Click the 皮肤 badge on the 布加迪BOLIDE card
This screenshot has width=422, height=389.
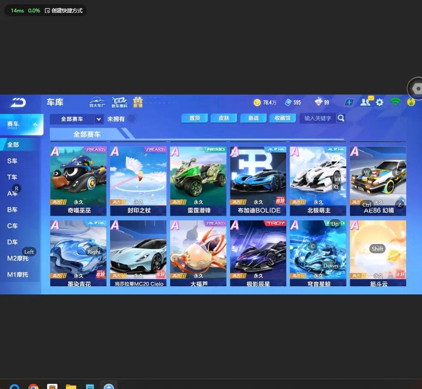coord(281,200)
